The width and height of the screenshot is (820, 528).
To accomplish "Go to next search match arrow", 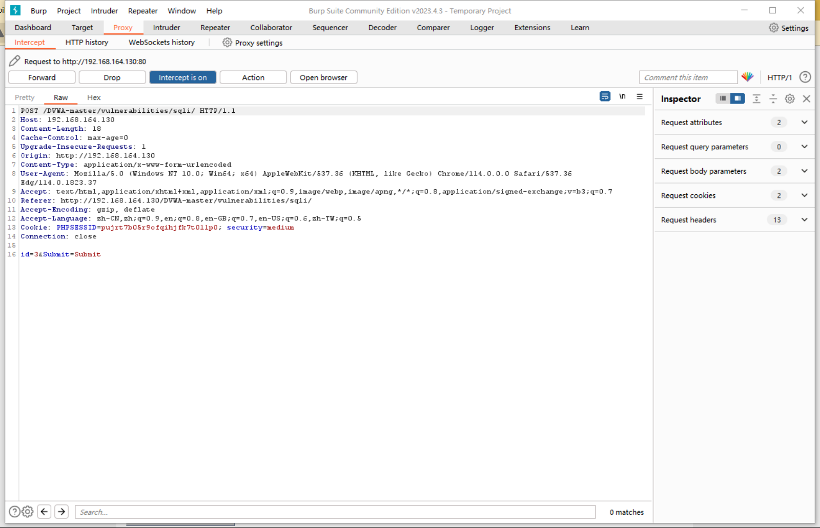I will [61, 511].
